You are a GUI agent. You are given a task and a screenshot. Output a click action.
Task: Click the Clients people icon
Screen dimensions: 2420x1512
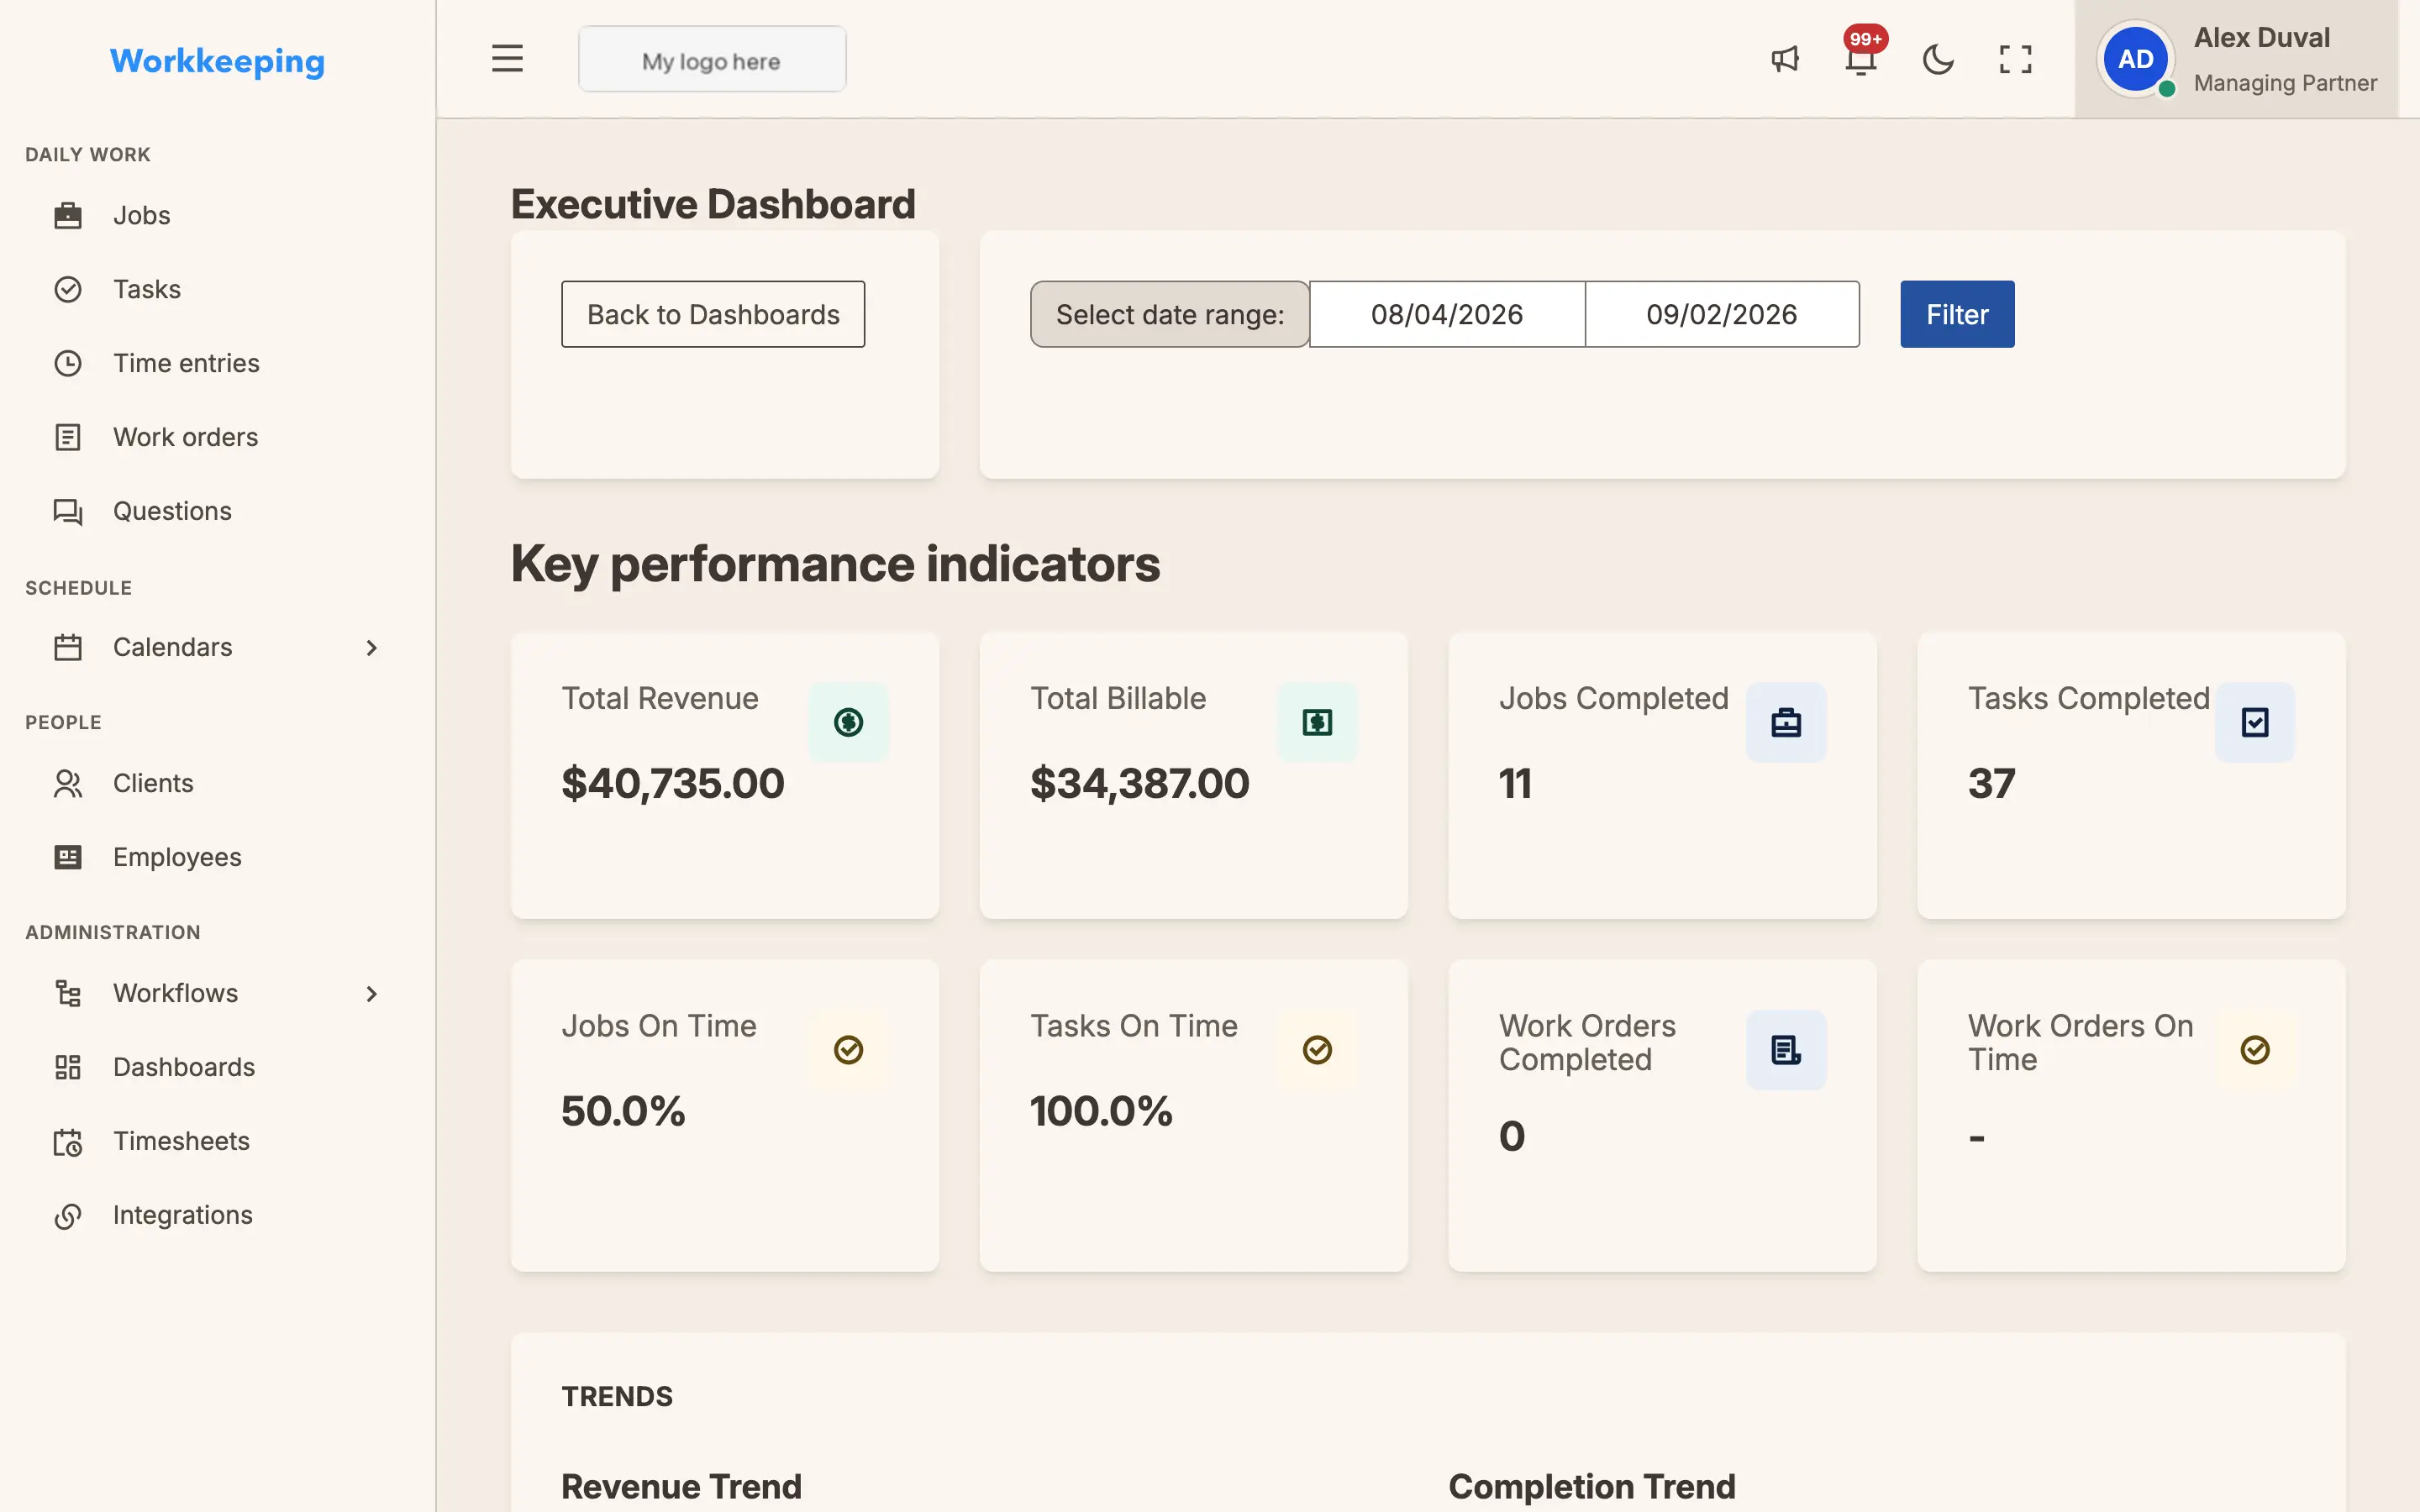point(68,783)
